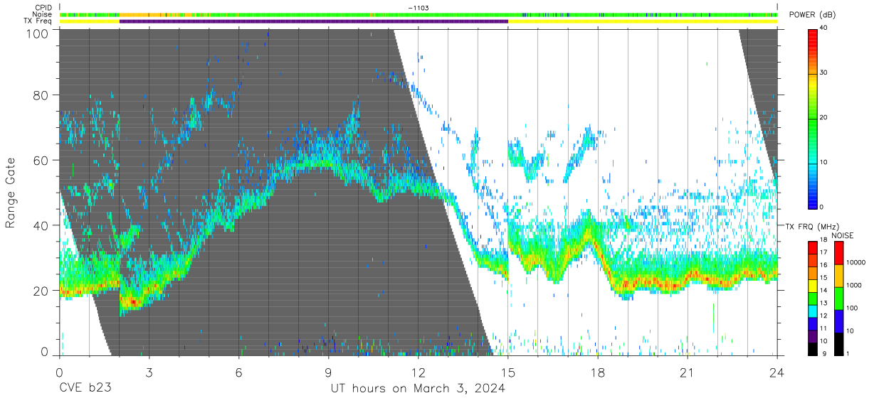Viewport: 874px width, 403px height.
Task: Click the 21 tick on the UT hours axis
Action: click(x=688, y=372)
